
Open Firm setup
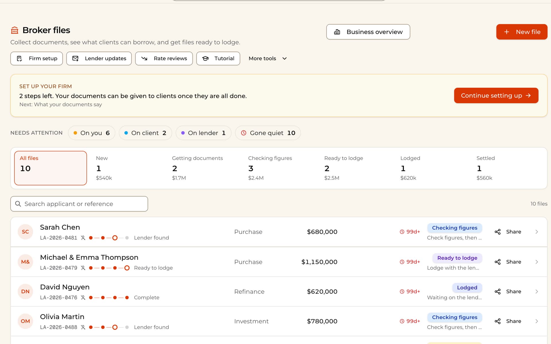tap(36, 58)
